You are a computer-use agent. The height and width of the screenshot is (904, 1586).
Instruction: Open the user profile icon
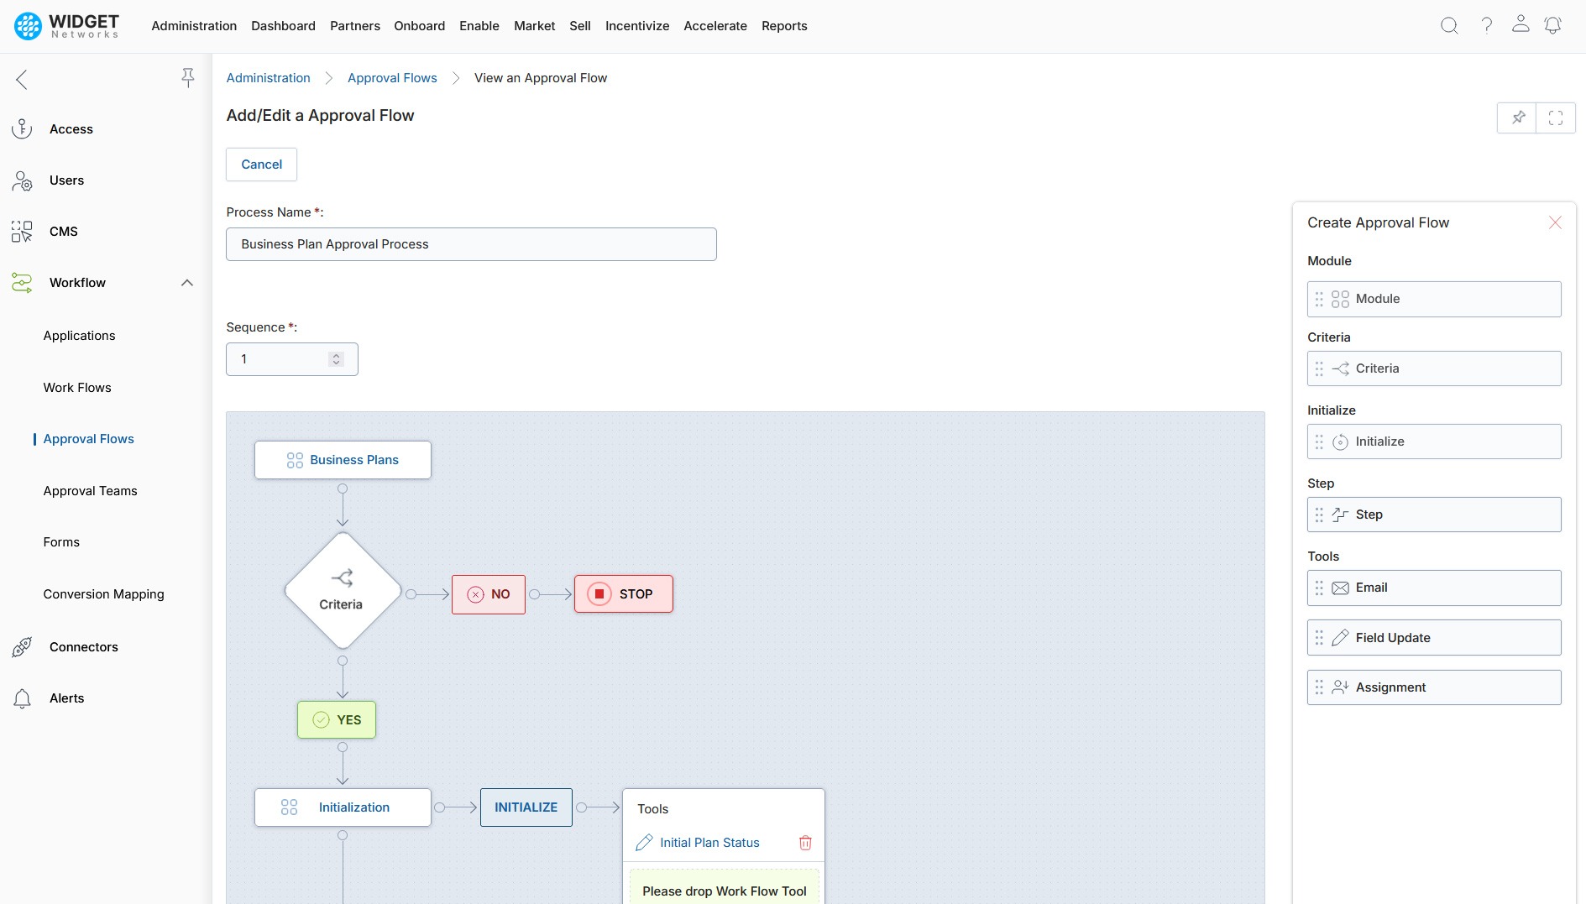click(1520, 24)
